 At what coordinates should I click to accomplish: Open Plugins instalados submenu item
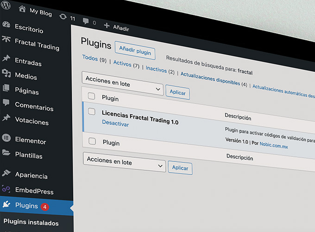point(31,222)
